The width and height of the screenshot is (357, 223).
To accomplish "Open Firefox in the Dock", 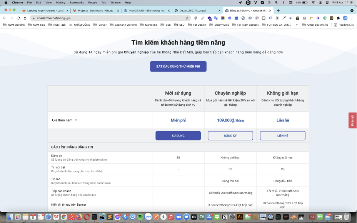I will pyautogui.click(x=79, y=217).
